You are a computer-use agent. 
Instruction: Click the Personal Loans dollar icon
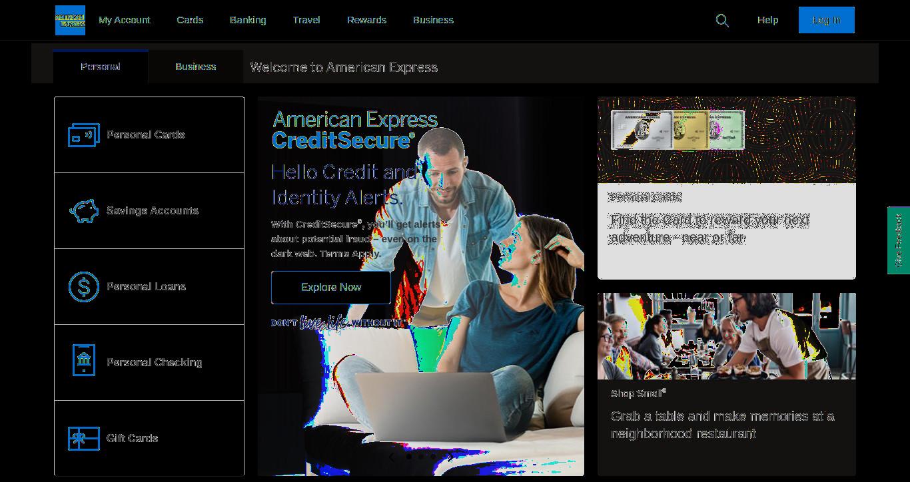(84, 287)
